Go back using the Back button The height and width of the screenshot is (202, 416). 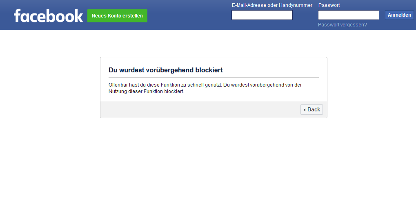[311, 110]
